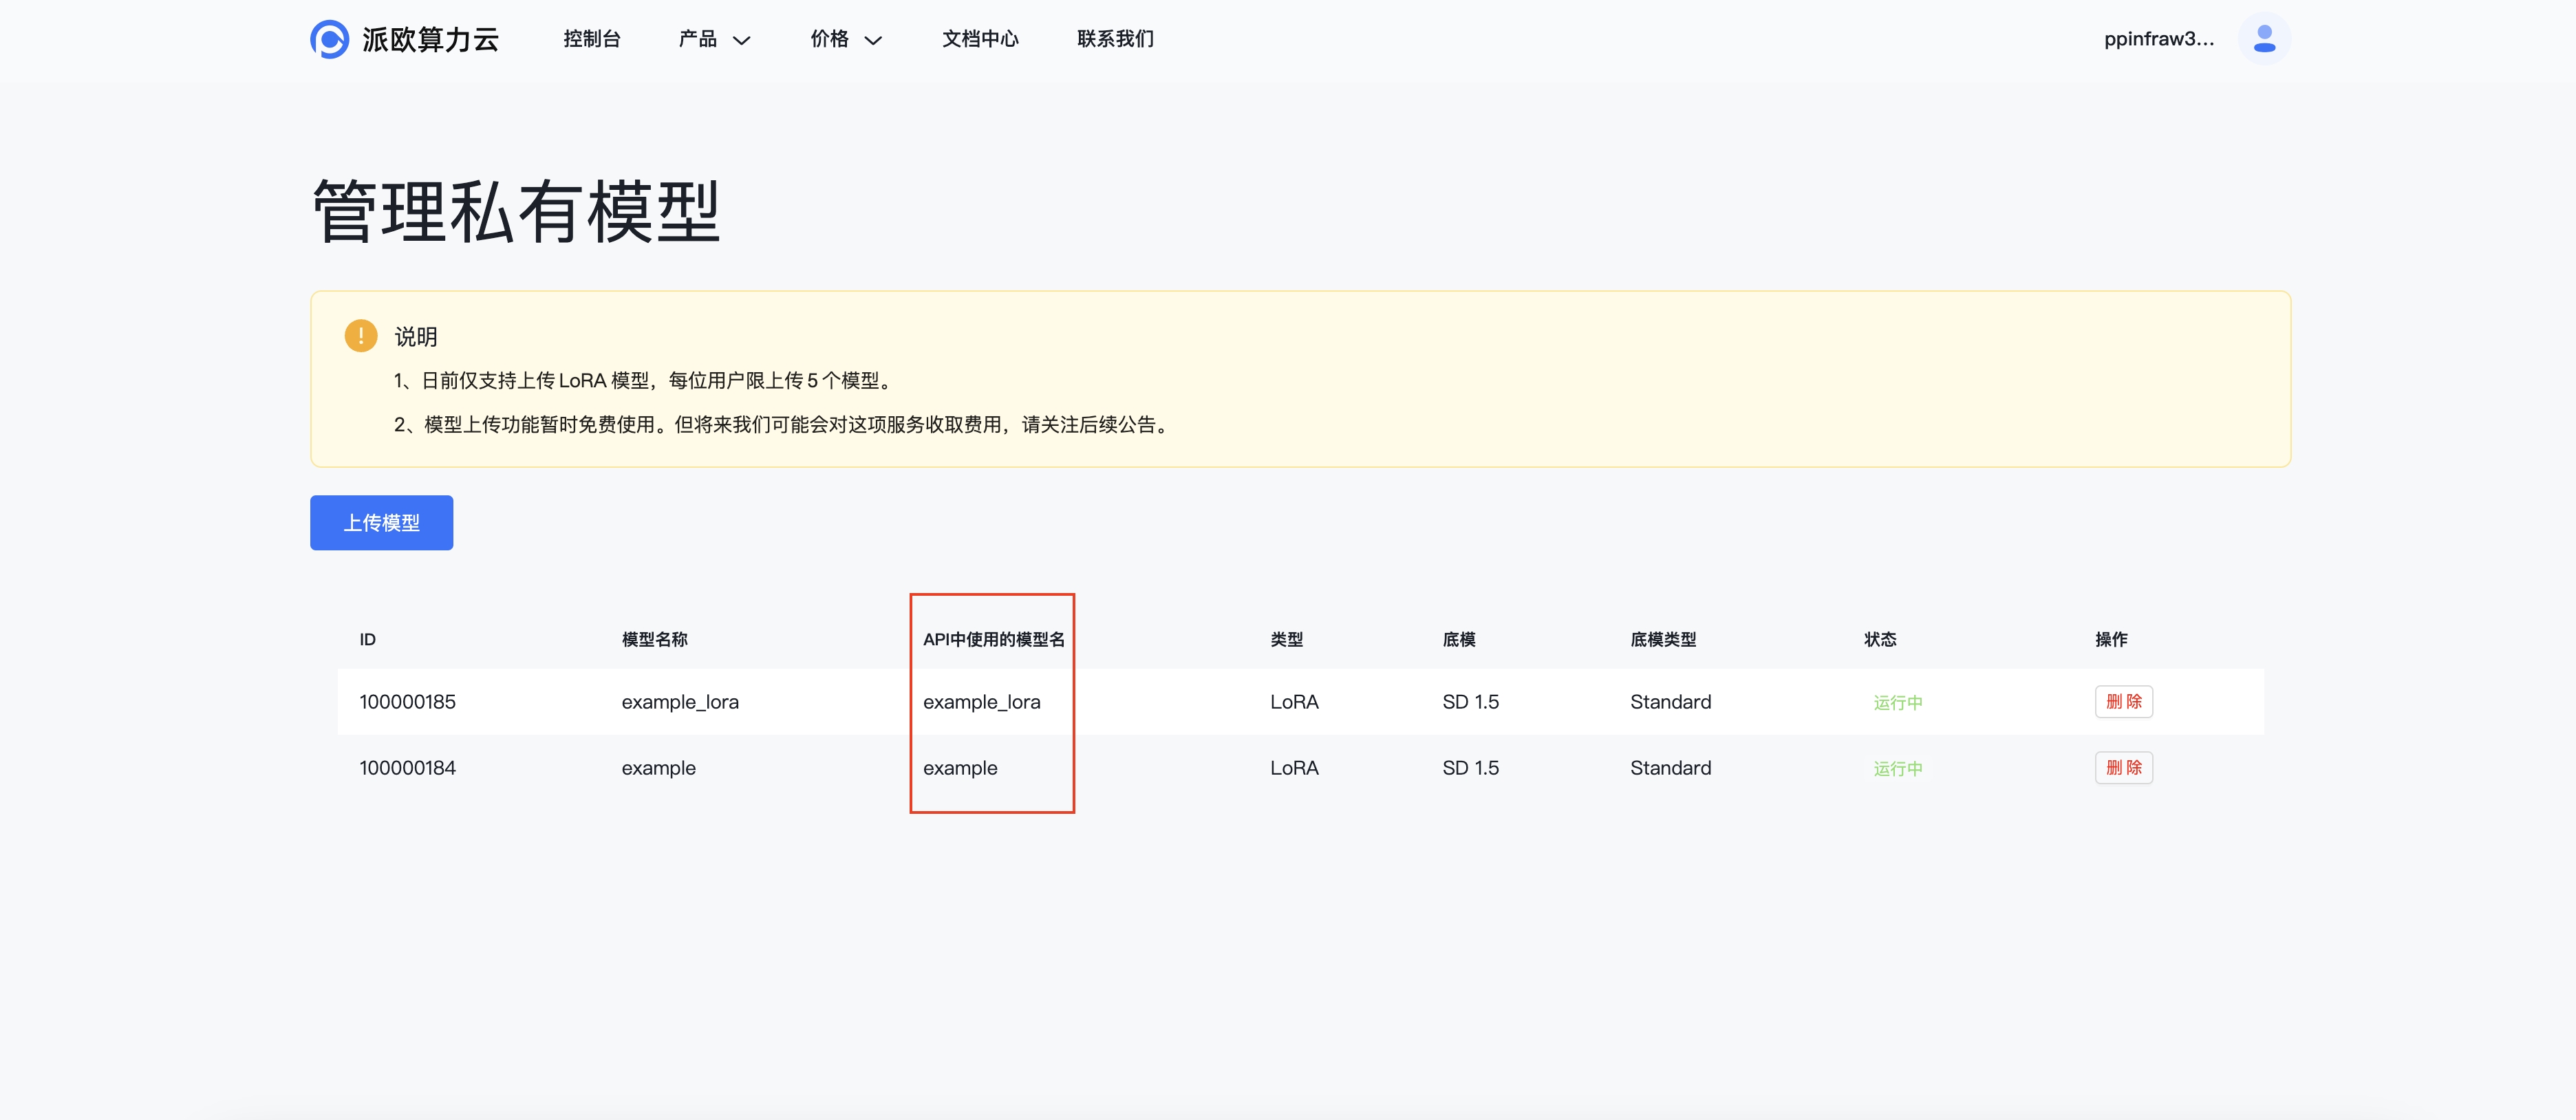
Task: Click the orange 说明 warning icon
Action: tap(361, 336)
